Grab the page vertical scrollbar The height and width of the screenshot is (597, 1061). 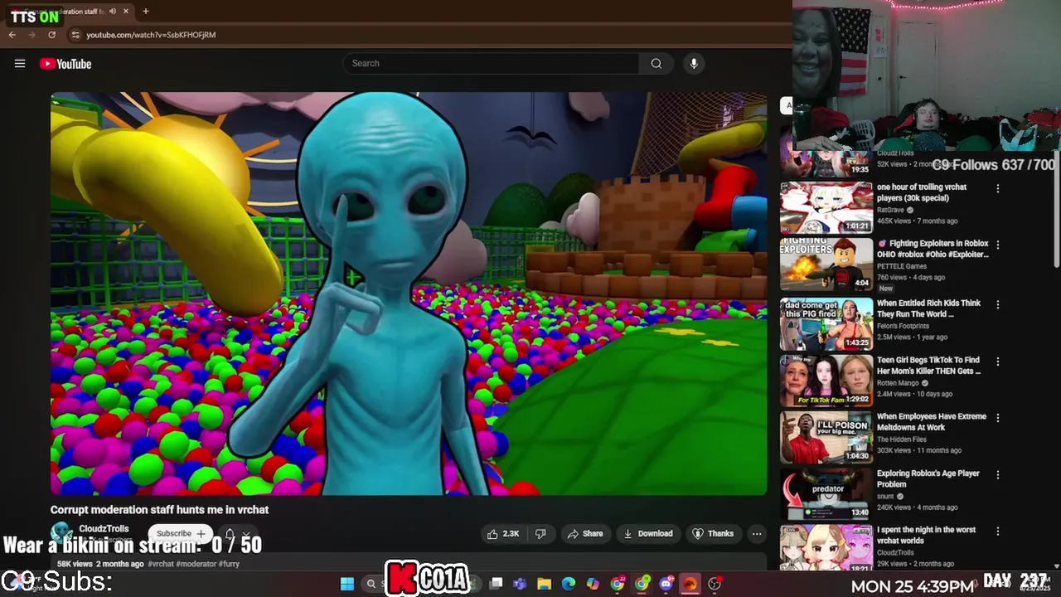point(1056,211)
